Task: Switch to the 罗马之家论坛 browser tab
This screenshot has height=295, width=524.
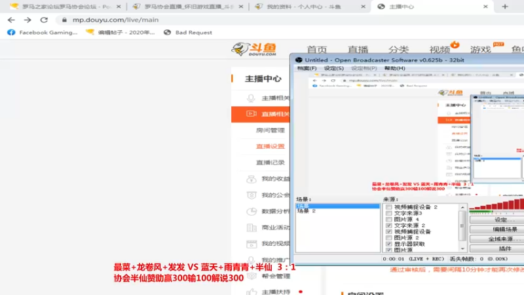Action: 65,7
